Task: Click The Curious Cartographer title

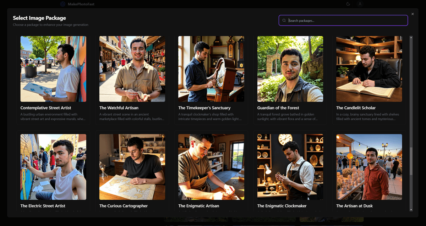Action: tap(124, 206)
